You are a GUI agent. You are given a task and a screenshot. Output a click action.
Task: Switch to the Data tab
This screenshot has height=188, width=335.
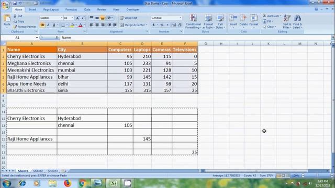(87, 9)
